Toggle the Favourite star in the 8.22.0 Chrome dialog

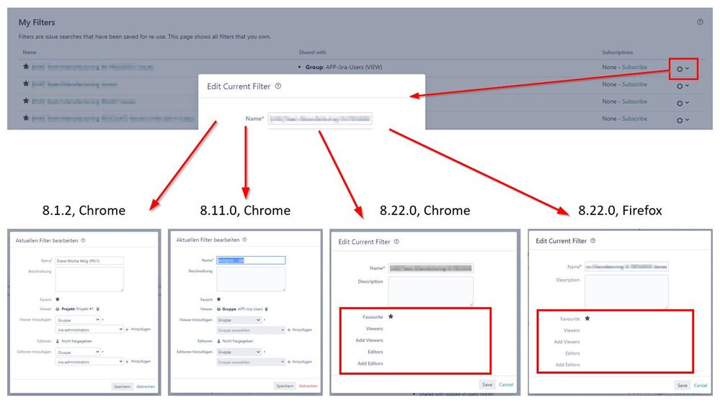[x=391, y=317]
